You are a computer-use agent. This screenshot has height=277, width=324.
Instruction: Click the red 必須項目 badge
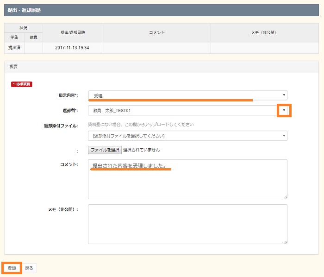22,84
